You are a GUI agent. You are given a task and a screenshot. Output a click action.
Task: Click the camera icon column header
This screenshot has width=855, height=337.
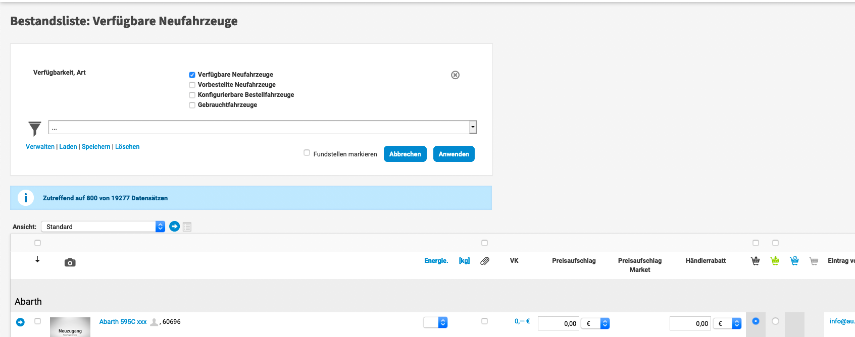pyautogui.click(x=70, y=262)
